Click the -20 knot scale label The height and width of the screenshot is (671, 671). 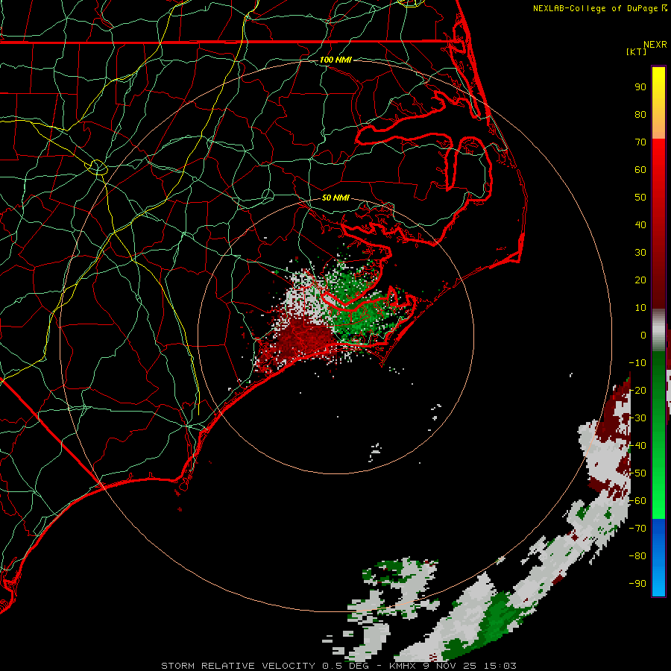[x=637, y=391]
